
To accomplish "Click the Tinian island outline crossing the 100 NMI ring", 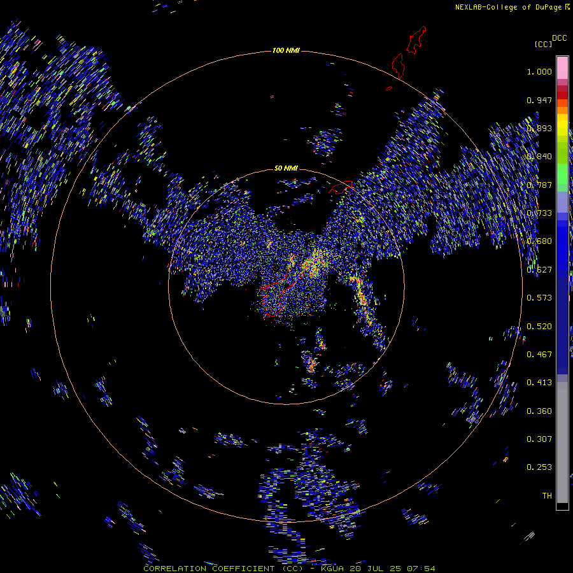I will [398, 66].
